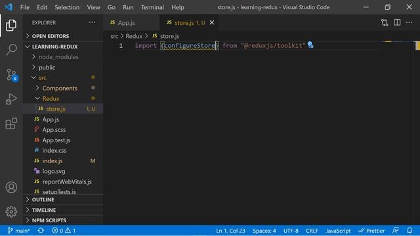The image size is (420, 236).
Task: Click the VS Code logo icon
Action: click(x=9, y=7)
